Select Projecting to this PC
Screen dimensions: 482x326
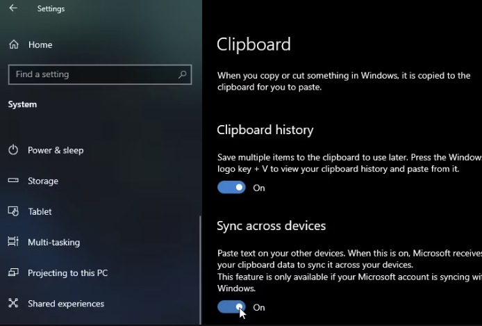[67, 272]
